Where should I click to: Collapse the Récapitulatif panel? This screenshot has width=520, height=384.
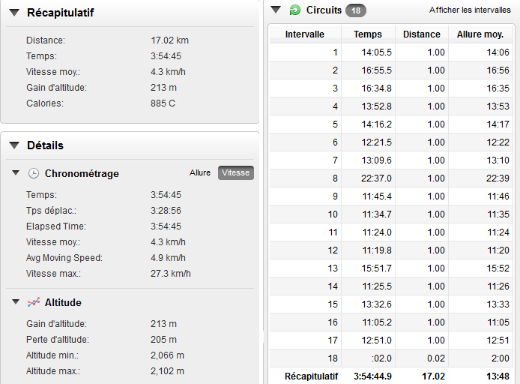pyautogui.click(x=14, y=13)
